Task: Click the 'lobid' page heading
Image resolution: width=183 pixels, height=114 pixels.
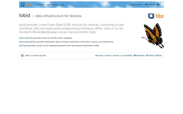Action: pyautogui.click(x=25, y=15)
